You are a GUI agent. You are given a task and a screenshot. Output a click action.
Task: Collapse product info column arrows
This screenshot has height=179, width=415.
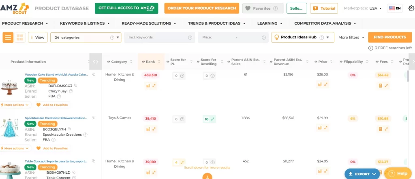point(96,61)
